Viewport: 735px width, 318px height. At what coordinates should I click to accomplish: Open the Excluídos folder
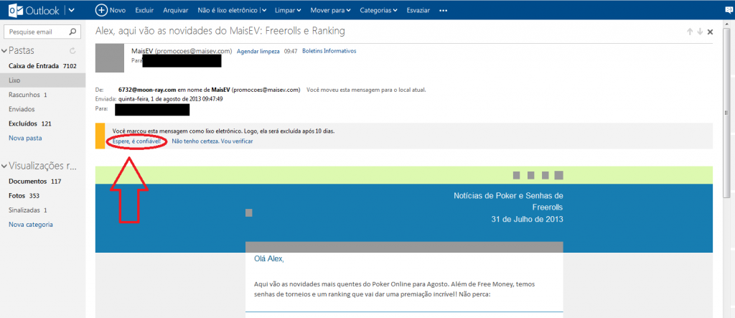pyautogui.click(x=29, y=123)
